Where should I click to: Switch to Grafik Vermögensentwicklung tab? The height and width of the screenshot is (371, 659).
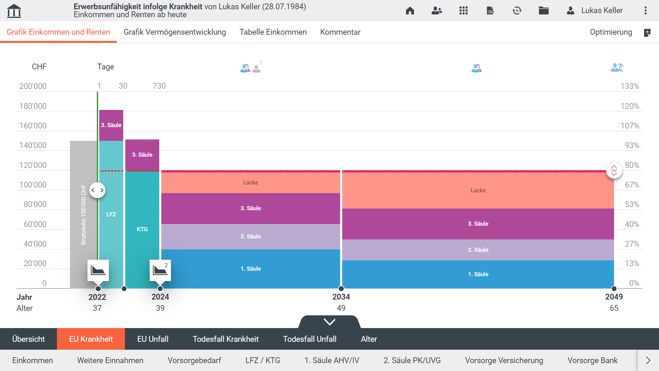pyautogui.click(x=175, y=32)
